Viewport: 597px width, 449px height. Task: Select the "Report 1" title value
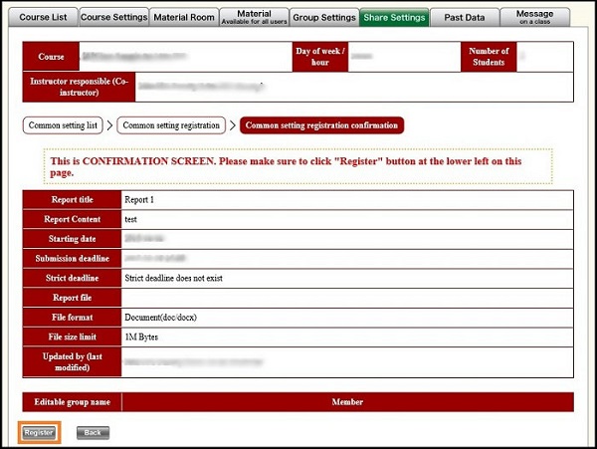tap(139, 200)
